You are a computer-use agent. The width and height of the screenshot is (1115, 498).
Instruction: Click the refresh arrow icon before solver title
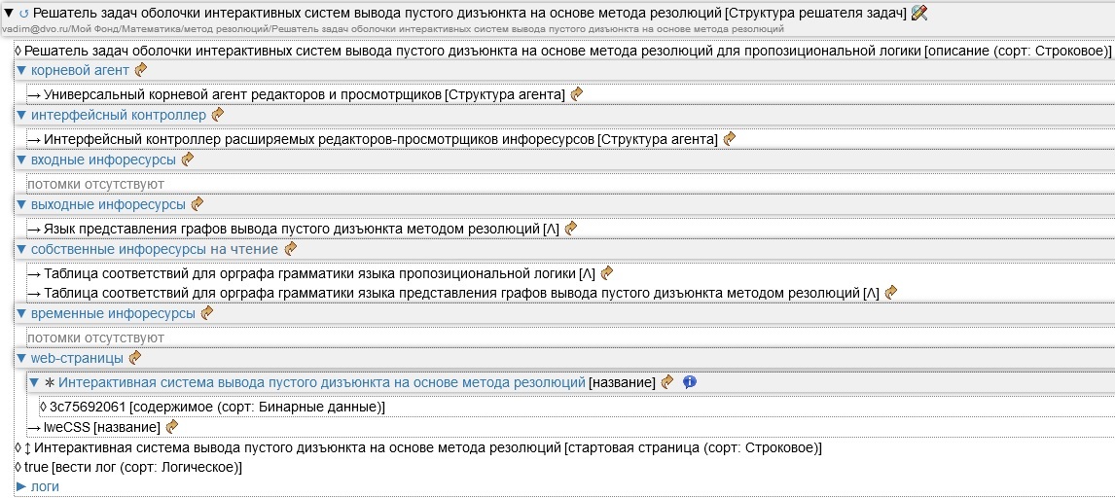pyautogui.click(x=23, y=14)
